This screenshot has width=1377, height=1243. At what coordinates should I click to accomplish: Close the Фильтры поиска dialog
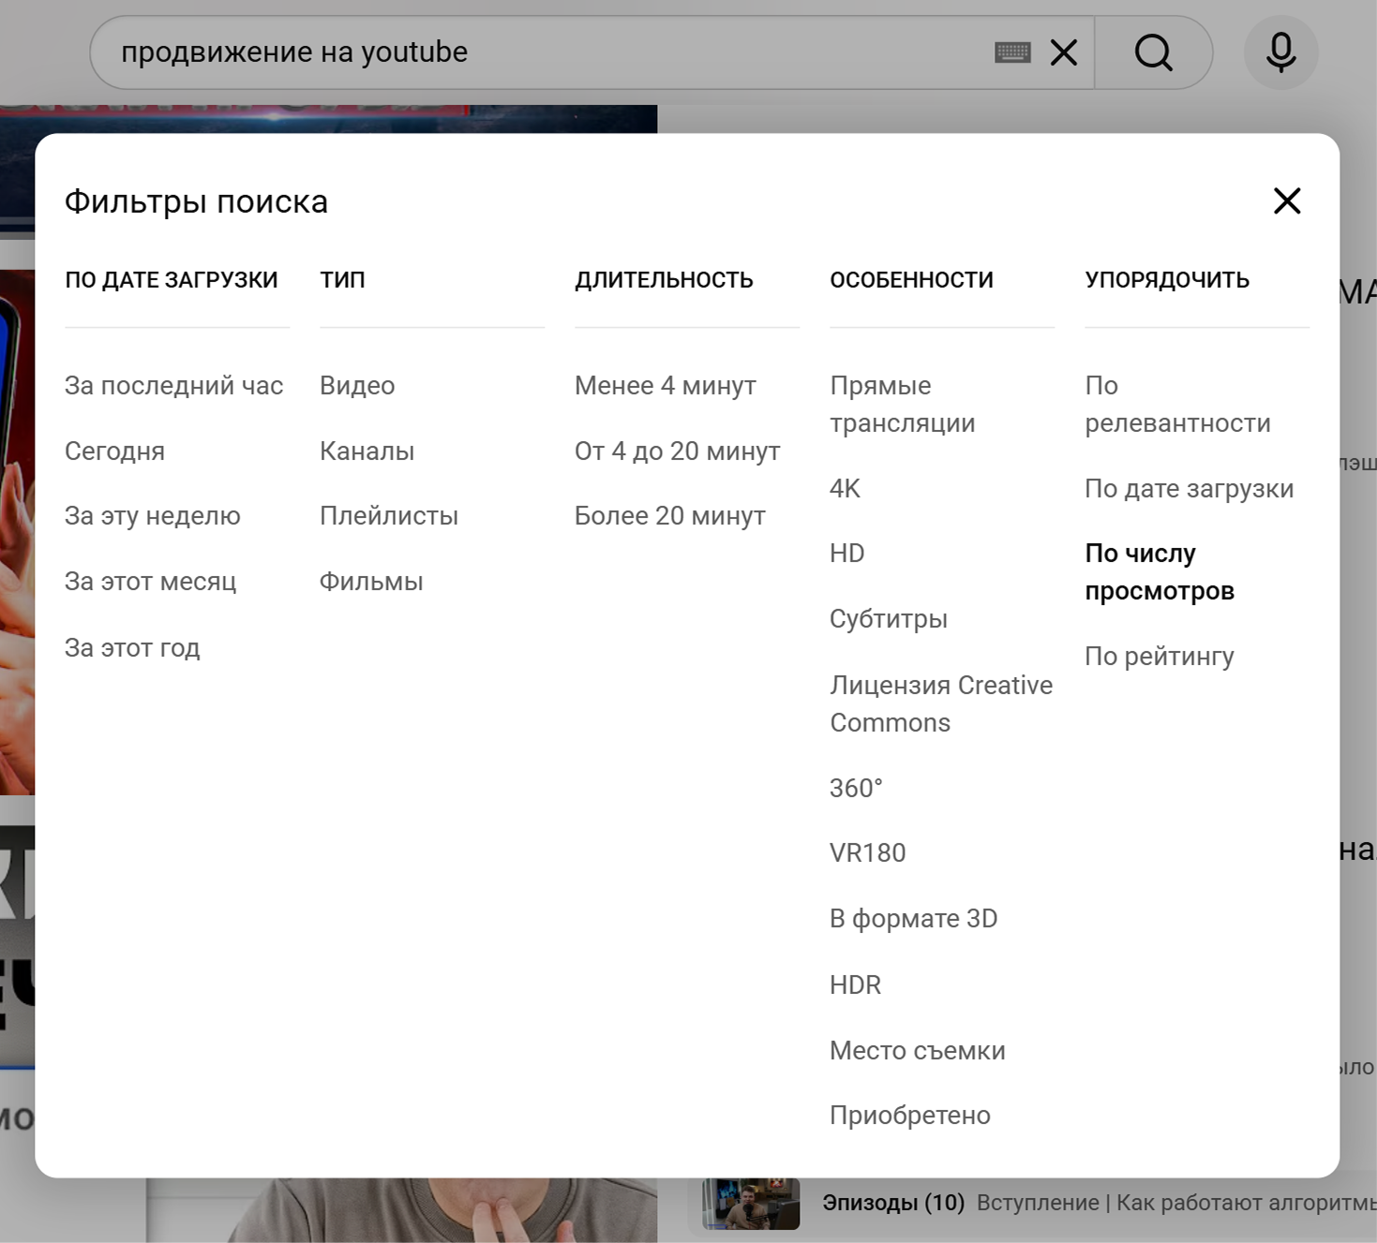pyautogui.click(x=1287, y=201)
